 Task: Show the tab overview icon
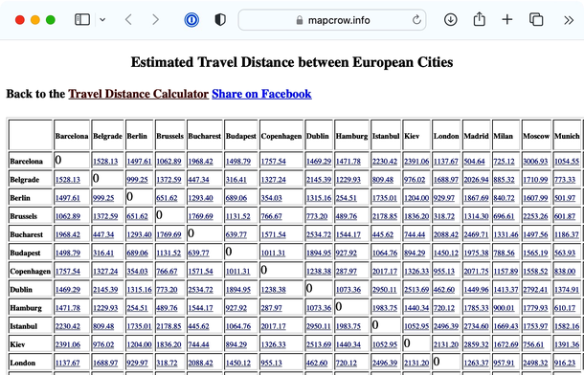click(x=536, y=19)
